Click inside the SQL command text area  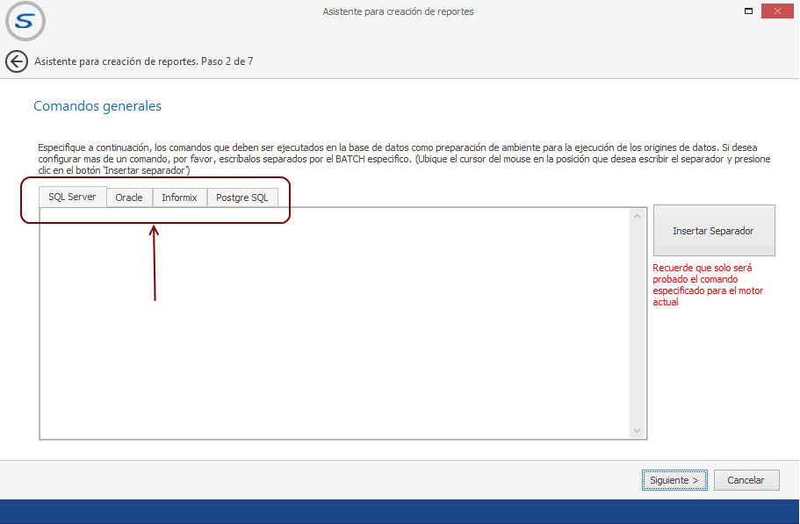tap(334, 323)
